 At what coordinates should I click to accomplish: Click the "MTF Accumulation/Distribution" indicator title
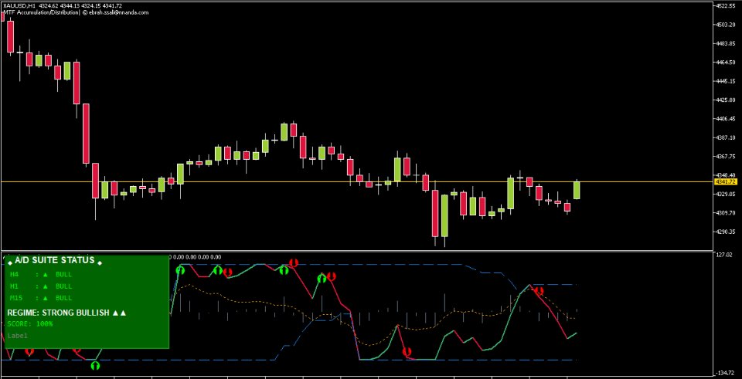(41, 12)
